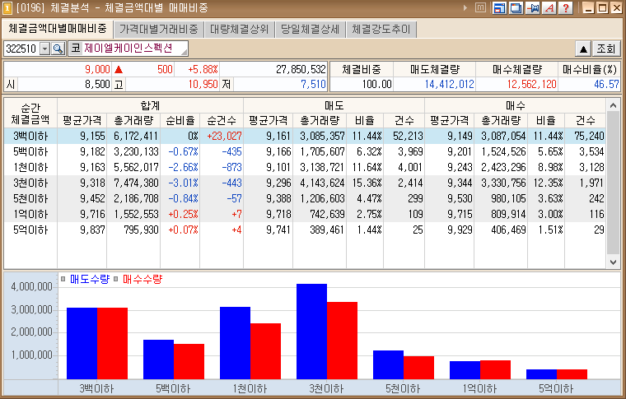Click the cascading windows icon
626x399 pixels.
[516, 8]
